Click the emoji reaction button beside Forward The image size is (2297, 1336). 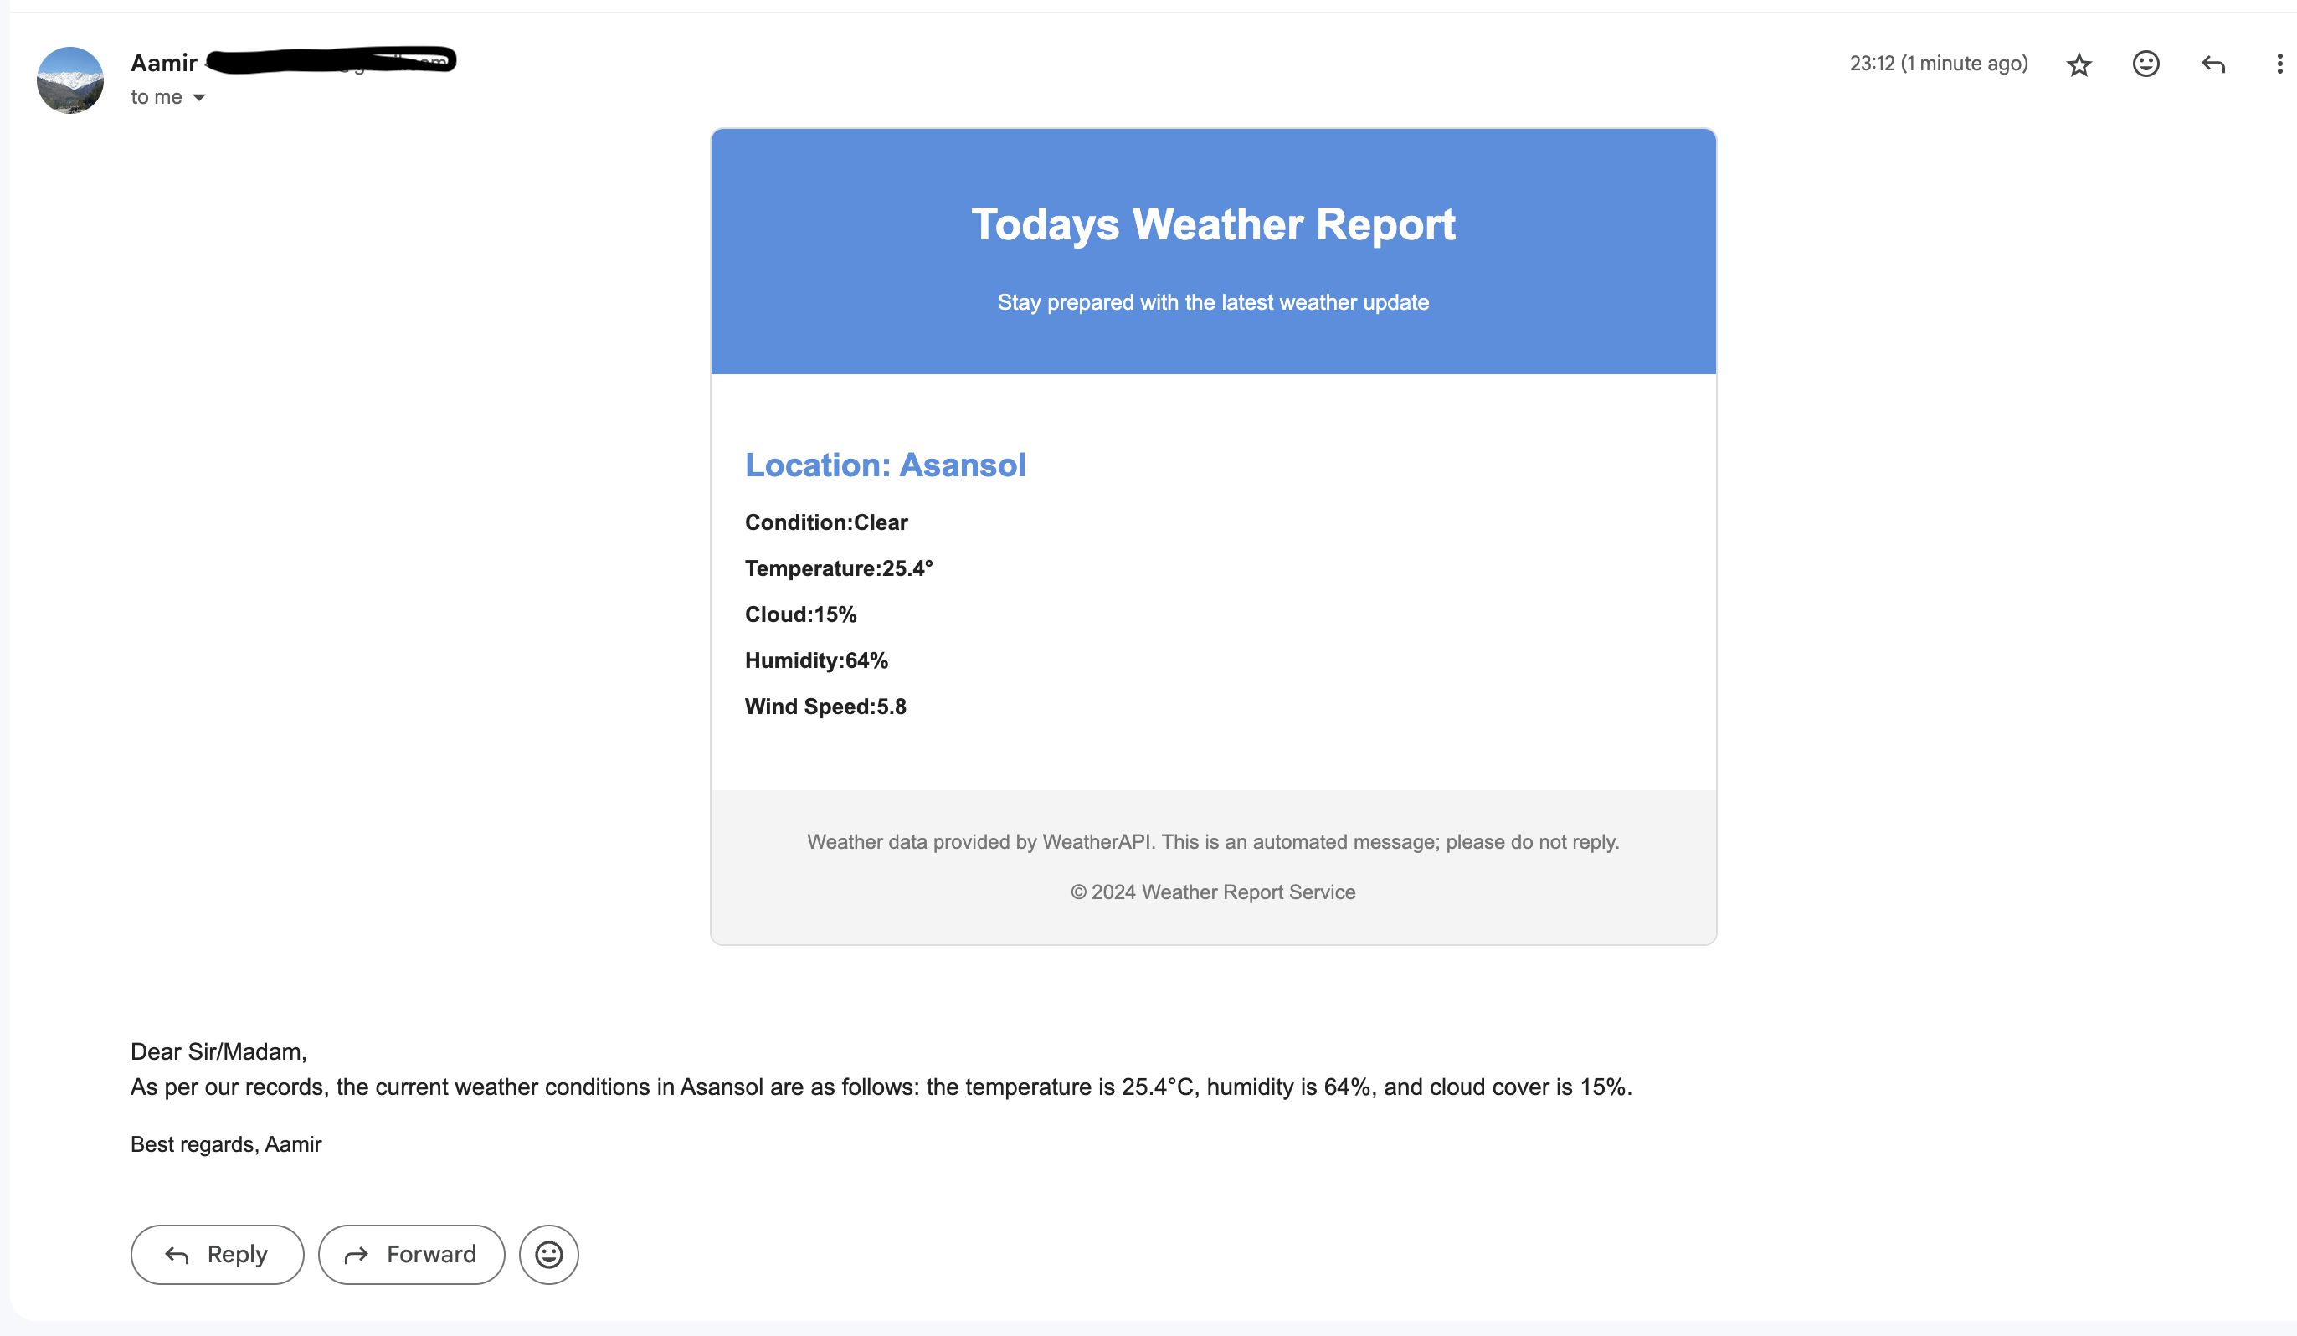[x=549, y=1254]
